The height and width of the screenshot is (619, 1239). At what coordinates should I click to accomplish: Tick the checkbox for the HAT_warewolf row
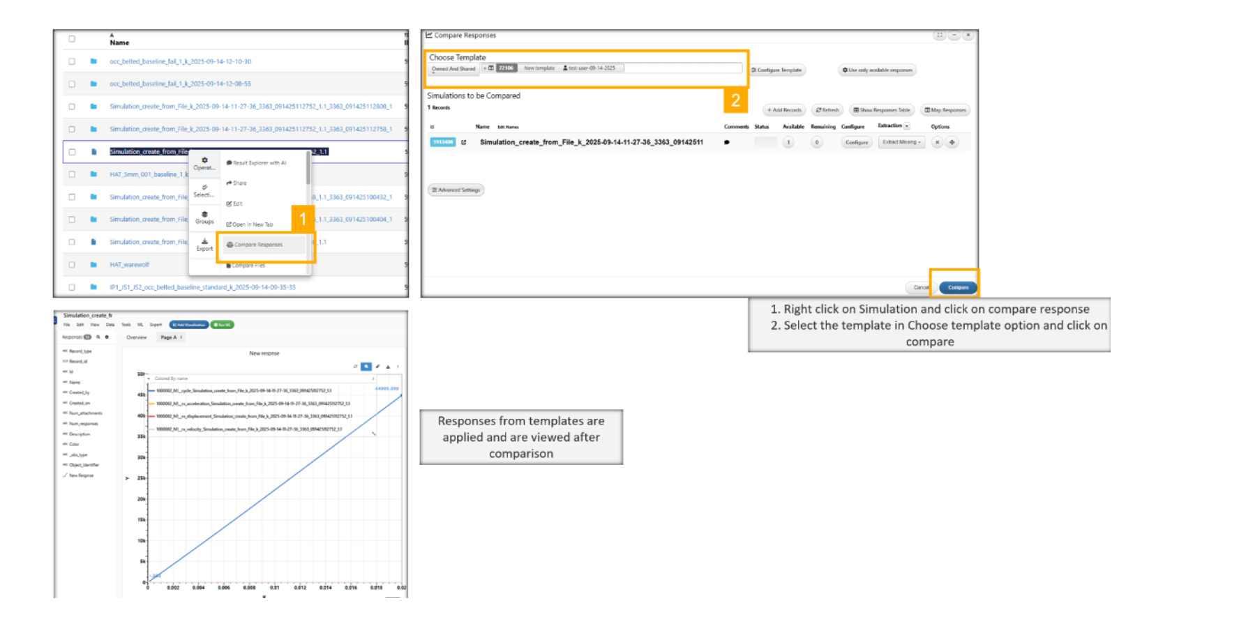tap(72, 265)
